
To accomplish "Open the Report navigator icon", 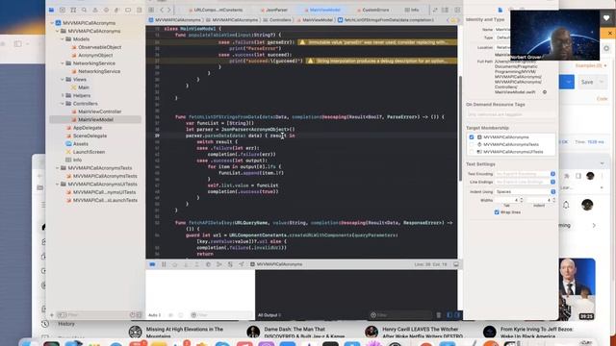I will (x=139, y=10).
